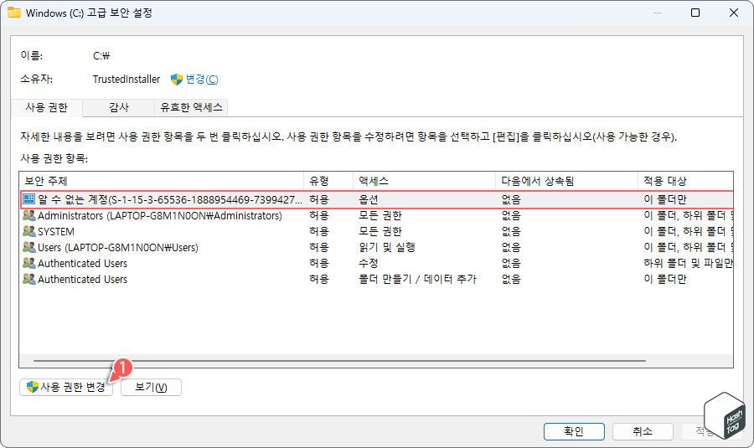Select Authenticated Users name in 폴더 만들기 row
Image resolution: width=754 pixels, height=448 pixels.
(83, 280)
